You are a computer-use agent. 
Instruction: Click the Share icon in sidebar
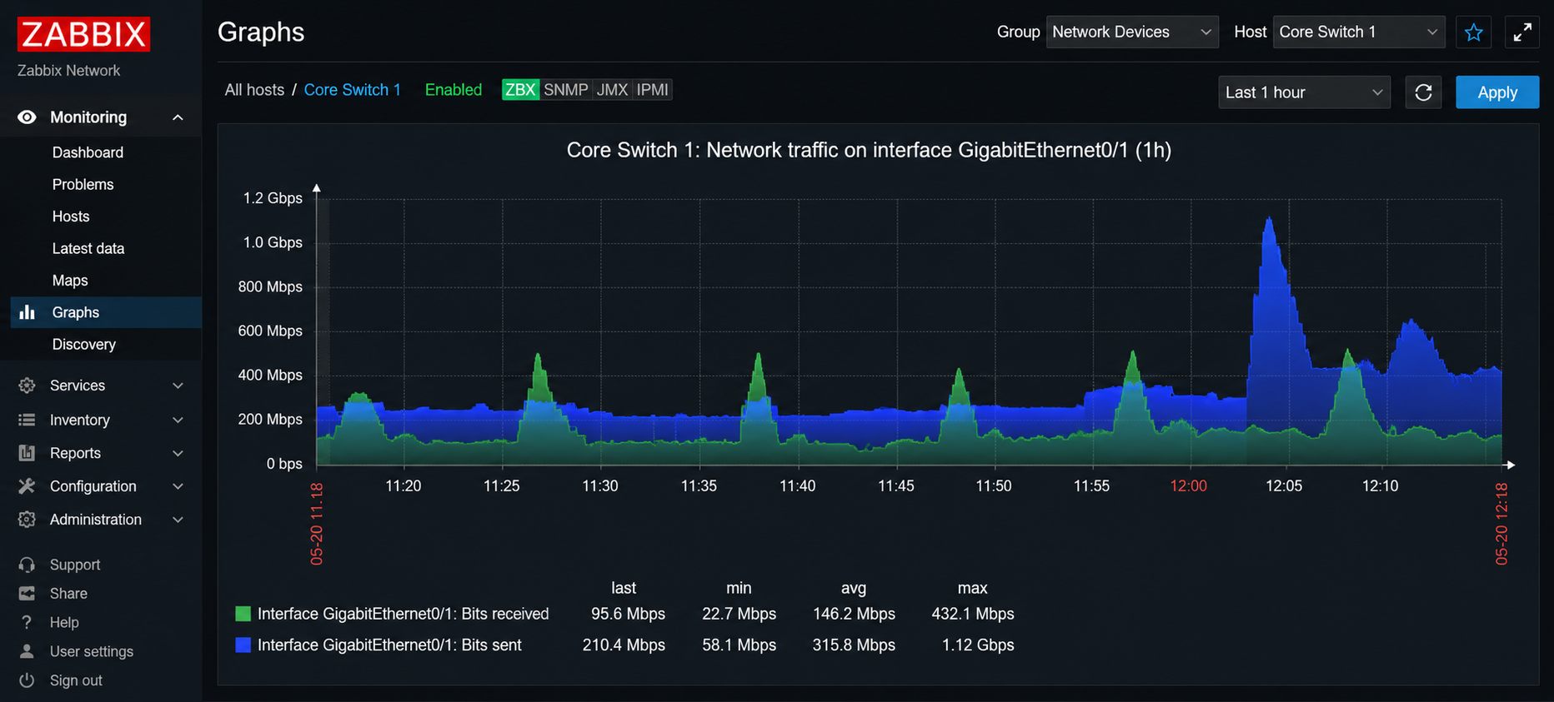pos(27,594)
